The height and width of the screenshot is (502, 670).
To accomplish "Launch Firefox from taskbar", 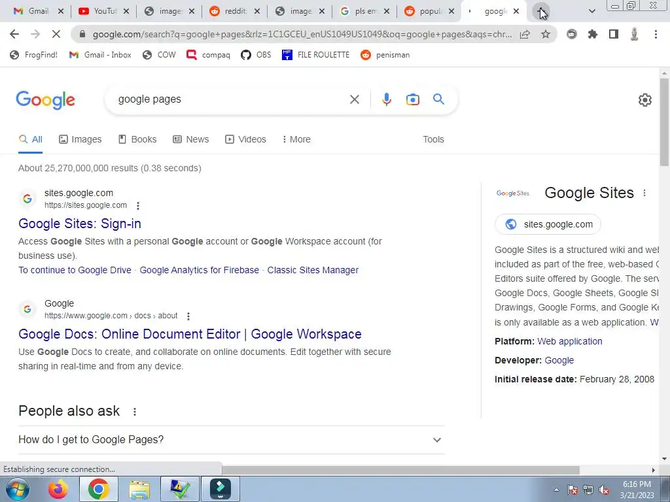I will click(x=58, y=489).
